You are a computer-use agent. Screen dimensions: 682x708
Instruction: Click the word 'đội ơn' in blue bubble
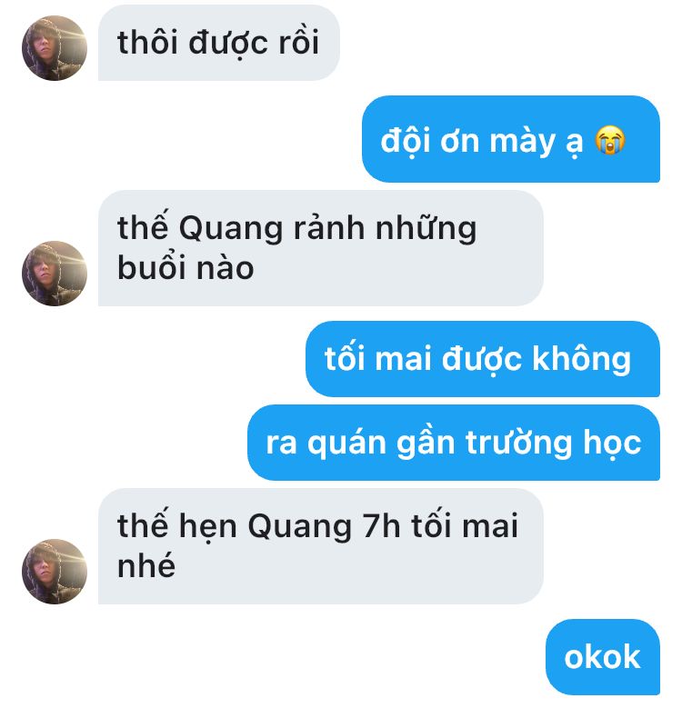(x=429, y=141)
